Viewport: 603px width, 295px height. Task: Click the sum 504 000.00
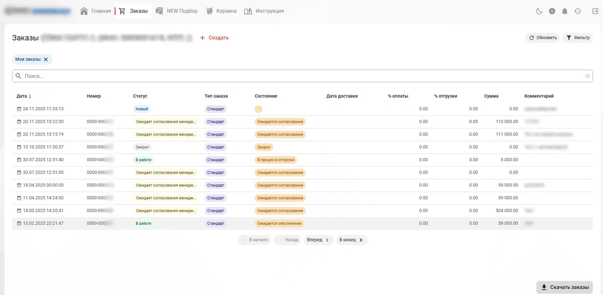coord(507,211)
